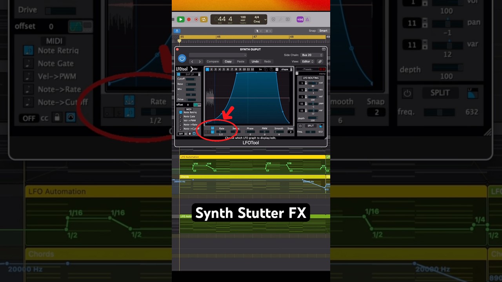Start playback with the green Play button
502x282 pixels.
(181, 19)
